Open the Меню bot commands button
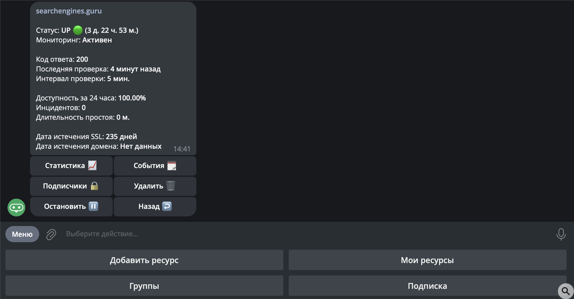574x299 pixels. coord(22,234)
